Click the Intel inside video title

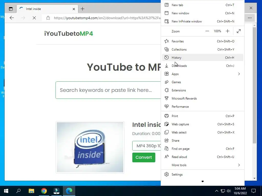(147, 125)
